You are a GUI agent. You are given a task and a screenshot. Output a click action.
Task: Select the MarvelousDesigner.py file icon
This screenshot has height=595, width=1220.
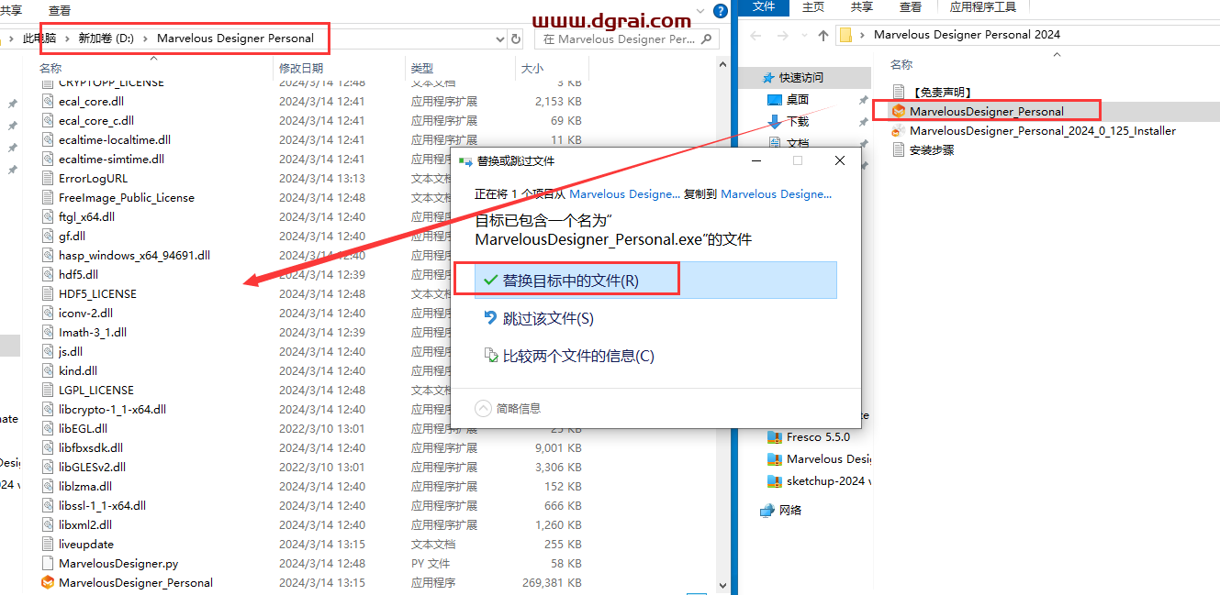48,564
